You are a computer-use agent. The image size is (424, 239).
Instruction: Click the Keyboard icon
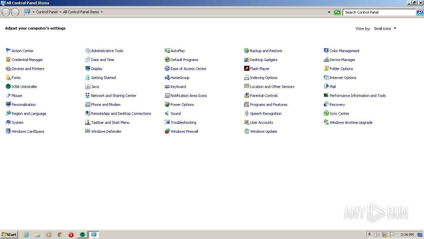(167, 86)
